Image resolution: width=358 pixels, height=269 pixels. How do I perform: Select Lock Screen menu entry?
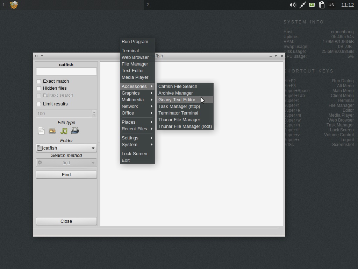(137, 154)
